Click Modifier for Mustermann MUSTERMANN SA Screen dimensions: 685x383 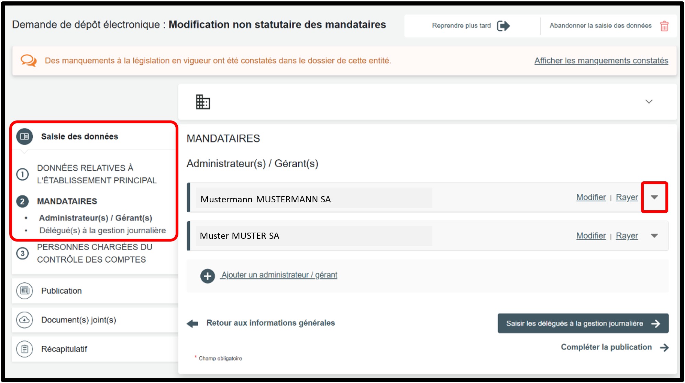591,197
